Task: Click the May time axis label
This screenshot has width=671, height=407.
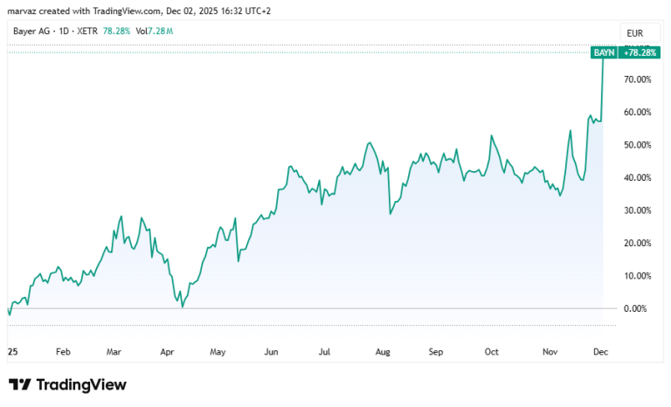Action: pos(218,352)
